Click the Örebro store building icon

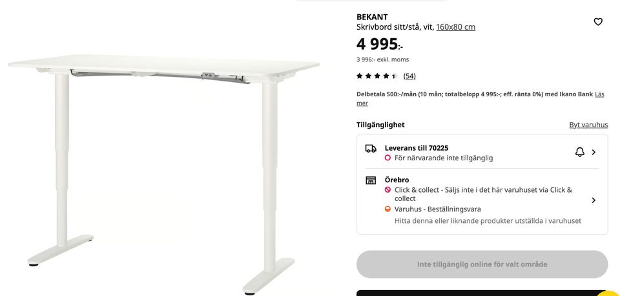(371, 180)
